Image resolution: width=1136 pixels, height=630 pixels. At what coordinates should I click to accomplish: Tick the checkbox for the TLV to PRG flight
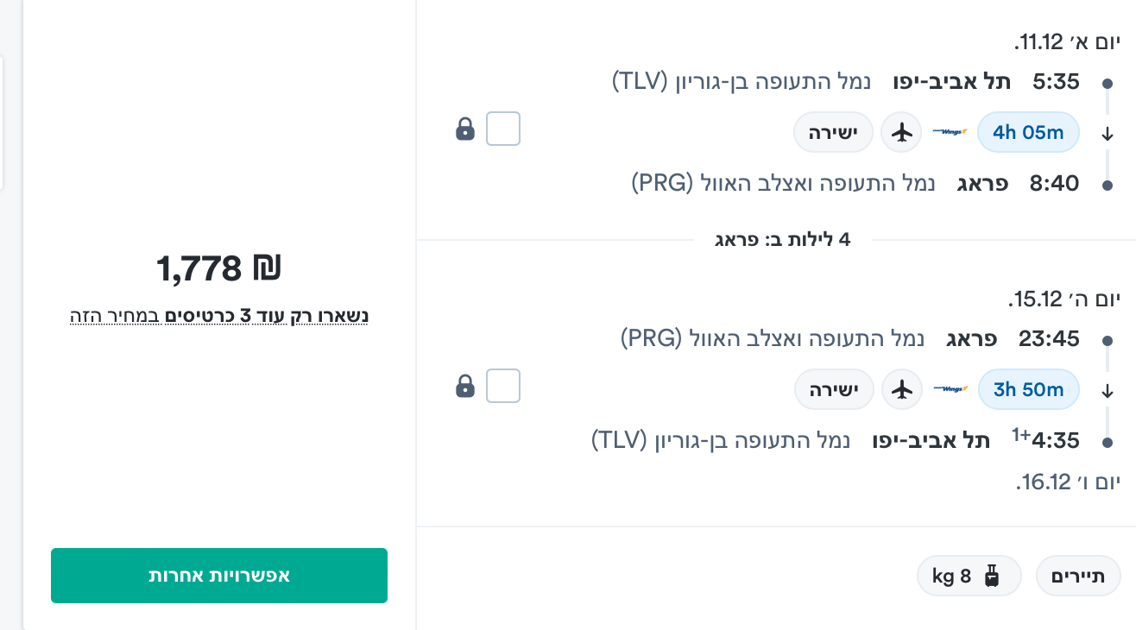503,129
